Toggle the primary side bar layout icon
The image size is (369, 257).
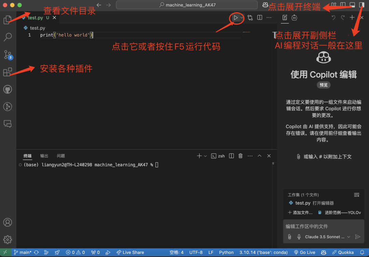[x=343, y=5]
